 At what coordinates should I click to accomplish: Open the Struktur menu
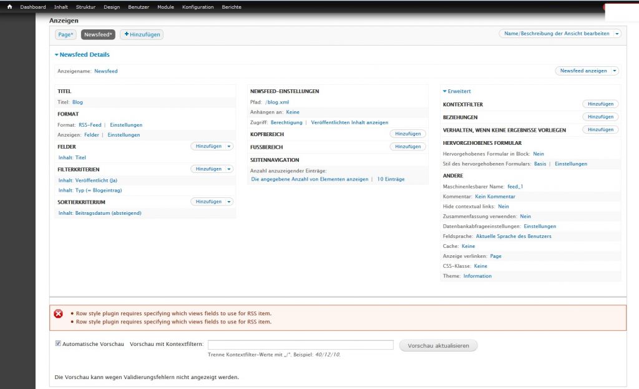point(85,7)
